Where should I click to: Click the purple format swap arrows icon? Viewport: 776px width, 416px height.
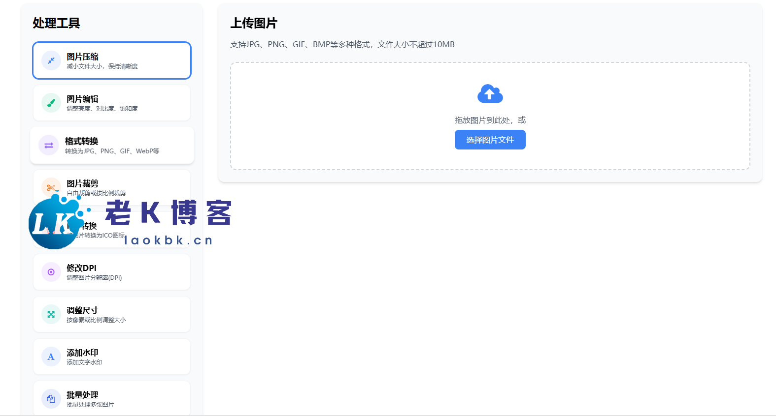(49, 146)
